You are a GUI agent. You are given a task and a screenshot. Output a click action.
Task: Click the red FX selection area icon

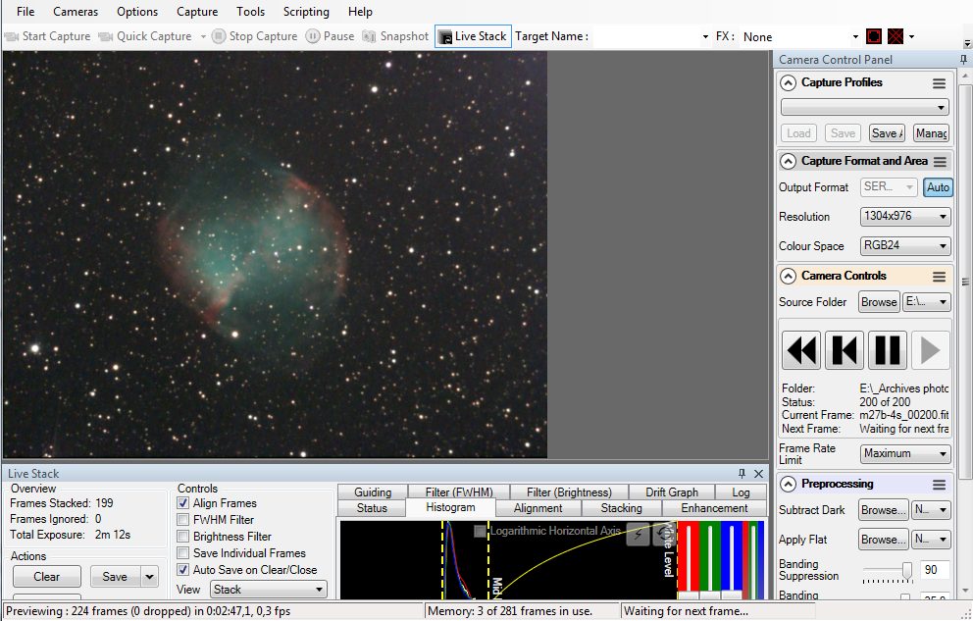coord(874,36)
